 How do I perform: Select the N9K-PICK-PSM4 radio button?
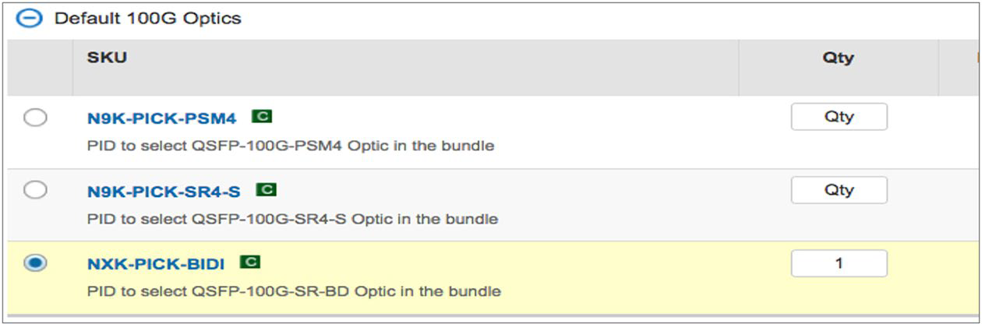(35, 118)
